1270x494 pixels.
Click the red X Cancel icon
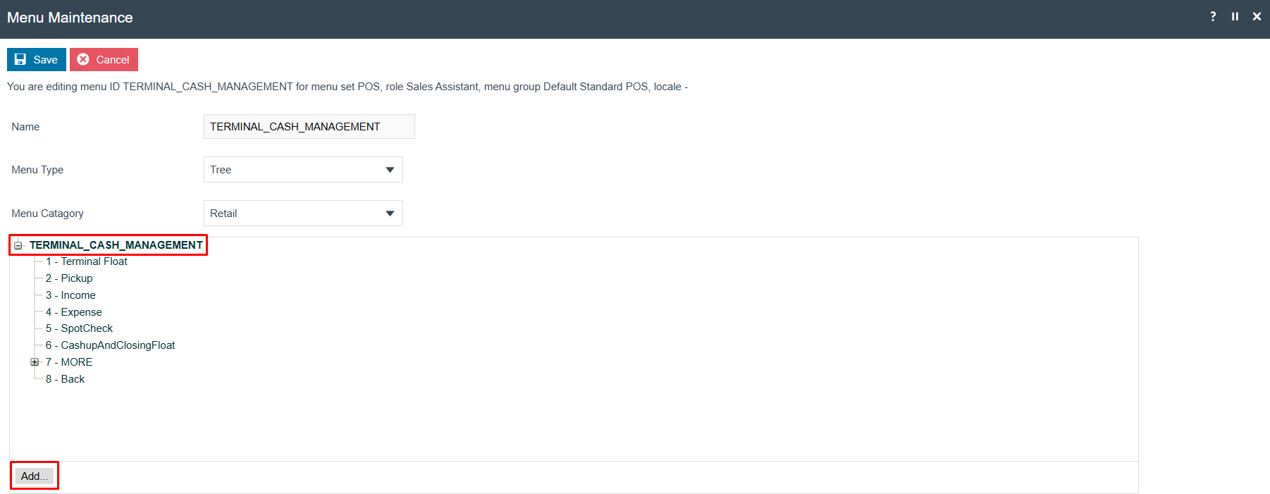tap(83, 59)
